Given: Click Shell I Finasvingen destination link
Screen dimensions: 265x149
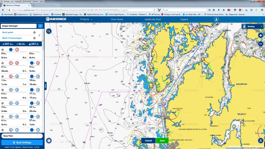Looking at the screenshot, I should [x=12, y=38].
